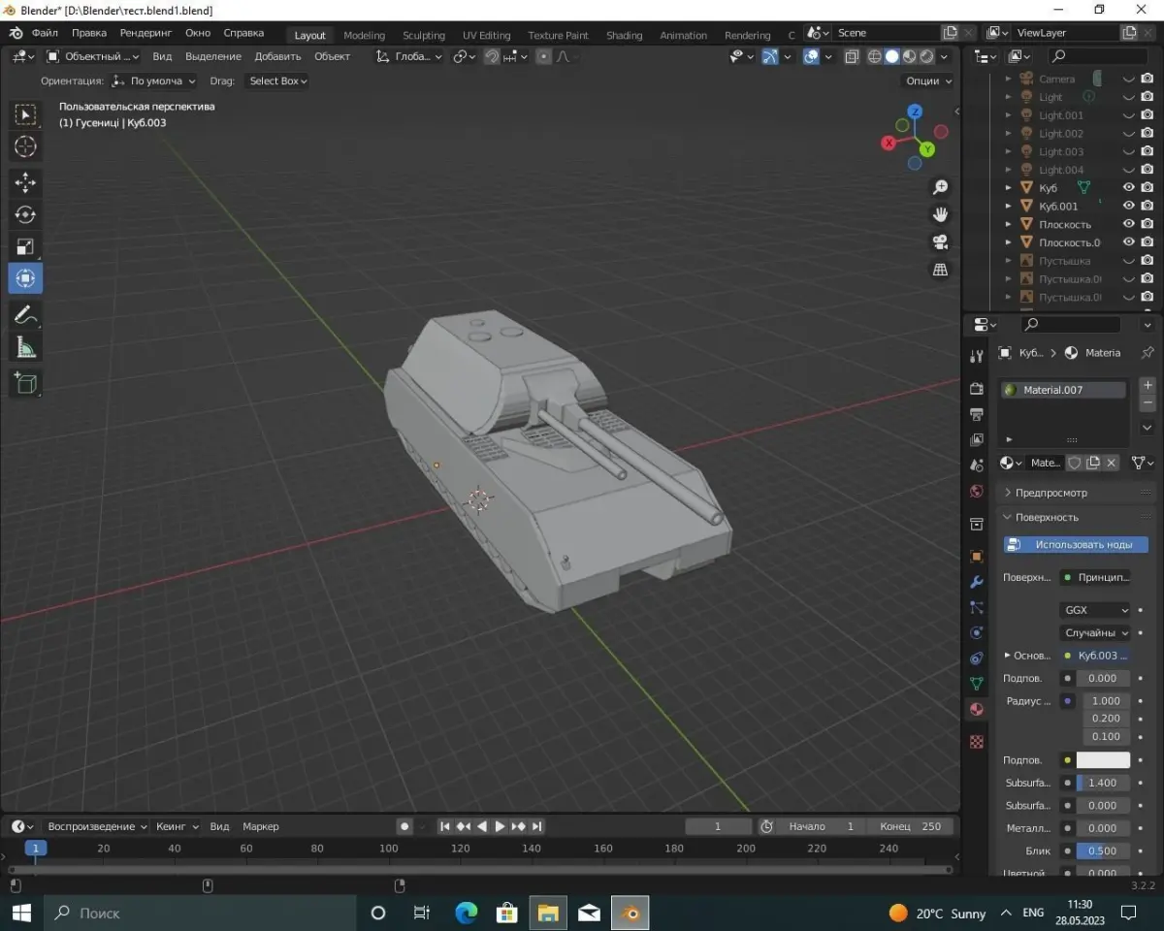
Task: Select the Add Cube tool
Action: tap(25, 382)
